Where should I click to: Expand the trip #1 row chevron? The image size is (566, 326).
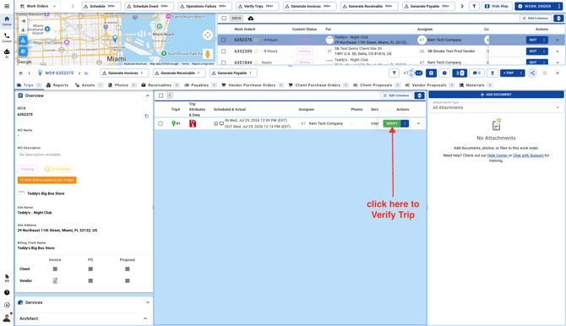click(418, 123)
